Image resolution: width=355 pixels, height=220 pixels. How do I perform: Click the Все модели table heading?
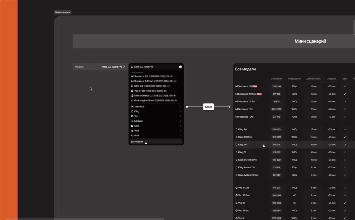point(245,69)
